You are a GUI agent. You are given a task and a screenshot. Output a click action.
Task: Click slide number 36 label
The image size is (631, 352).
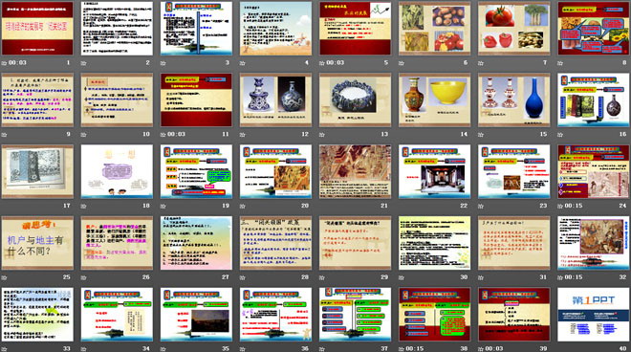point(305,349)
